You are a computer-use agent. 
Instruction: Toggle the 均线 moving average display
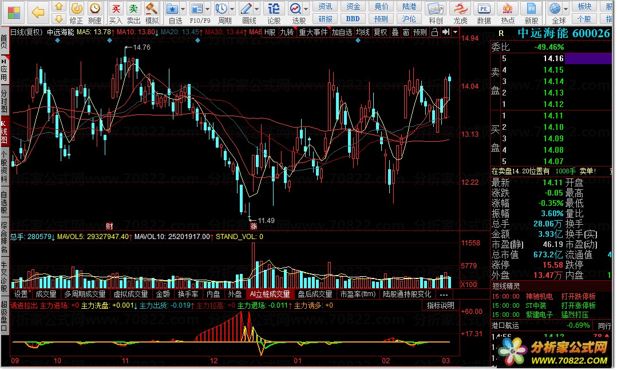(x=362, y=32)
